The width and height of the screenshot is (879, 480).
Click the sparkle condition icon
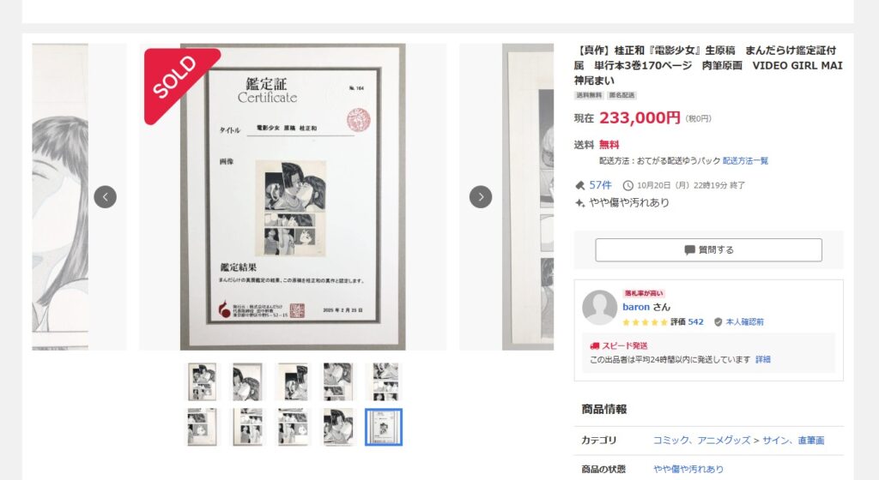(579, 202)
